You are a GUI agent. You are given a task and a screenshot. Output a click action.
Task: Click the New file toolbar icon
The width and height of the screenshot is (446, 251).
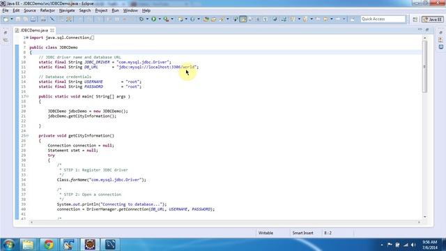[6, 19]
